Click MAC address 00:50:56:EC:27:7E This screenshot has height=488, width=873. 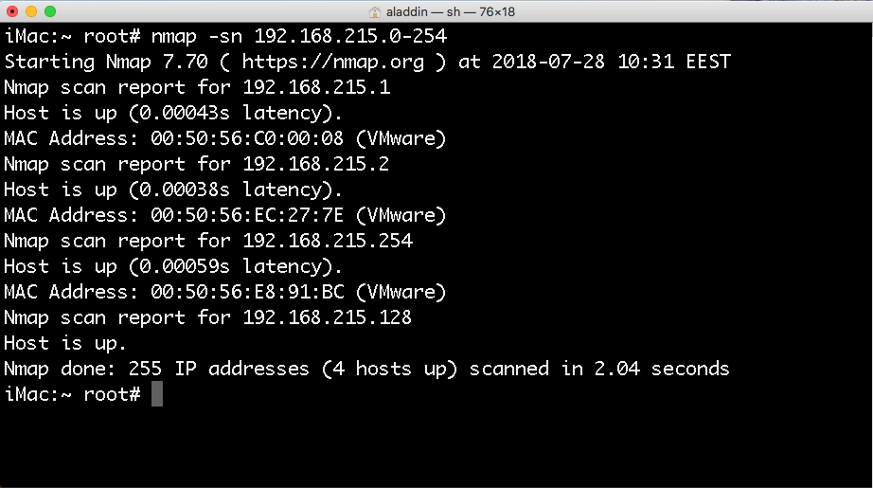pos(246,215)
